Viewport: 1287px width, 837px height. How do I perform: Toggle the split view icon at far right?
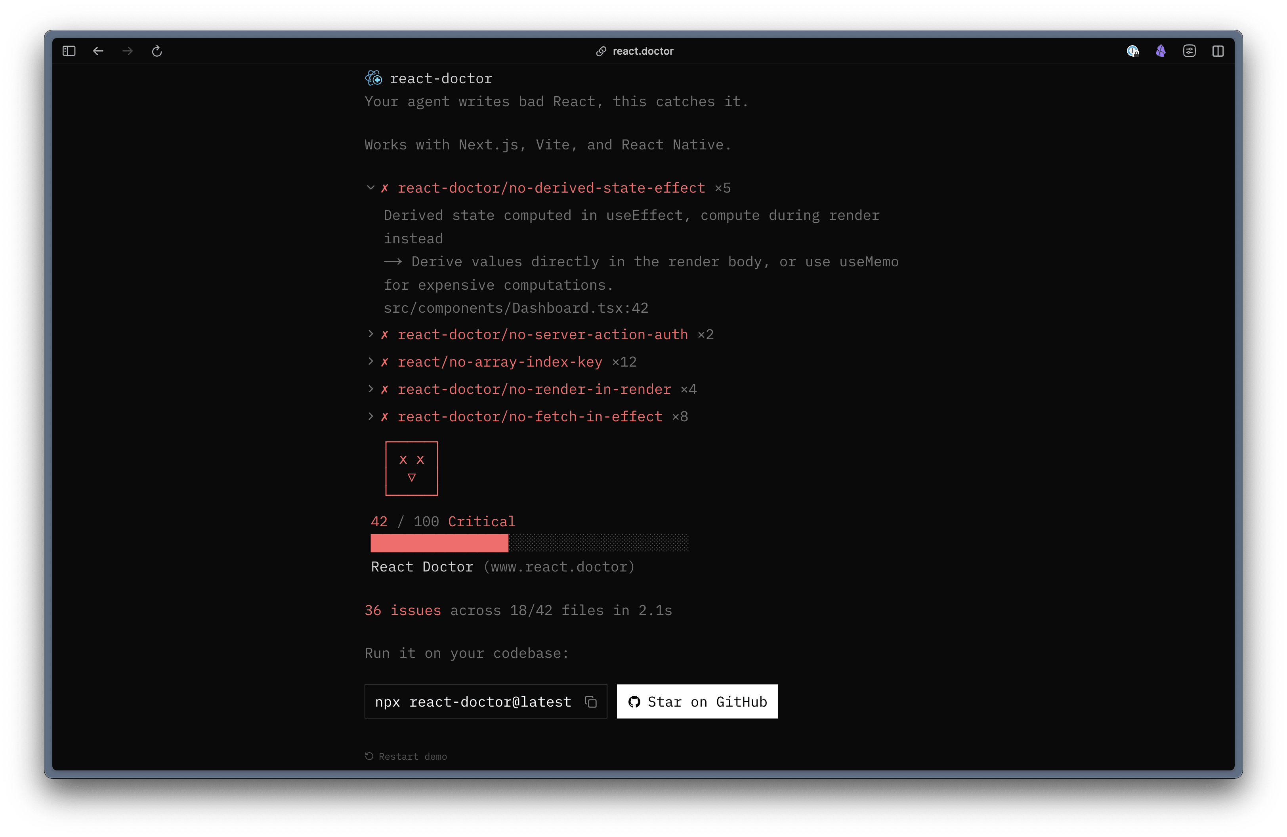tap(1218, 51)
